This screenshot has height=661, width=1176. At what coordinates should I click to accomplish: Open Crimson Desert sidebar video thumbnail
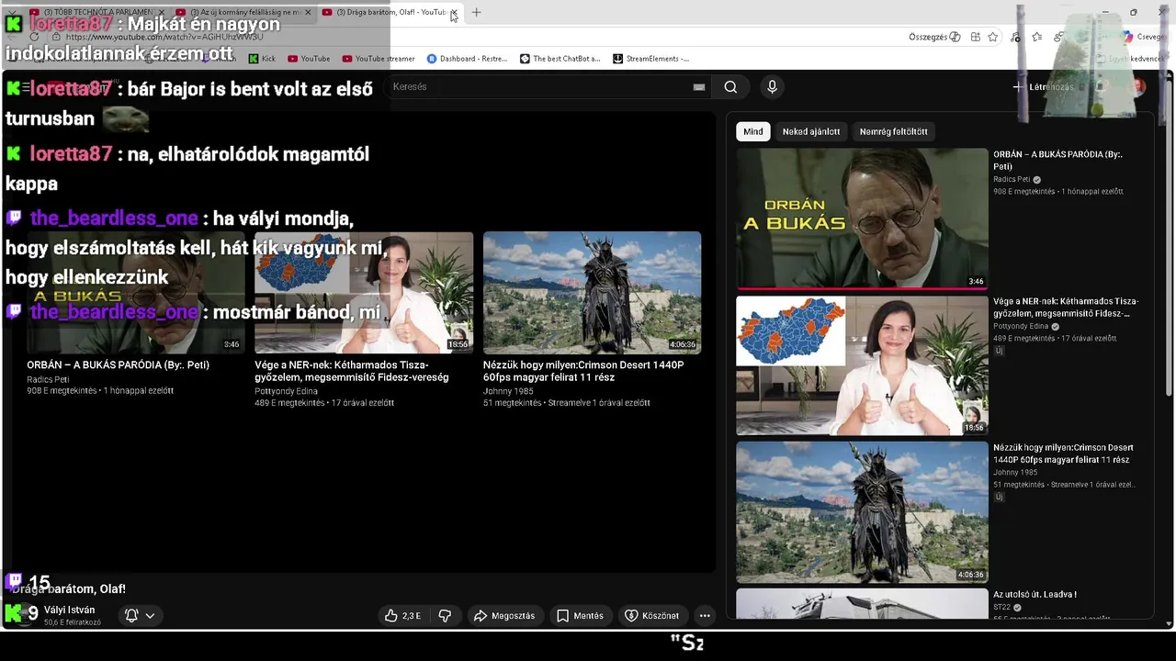tap(862, 512)
